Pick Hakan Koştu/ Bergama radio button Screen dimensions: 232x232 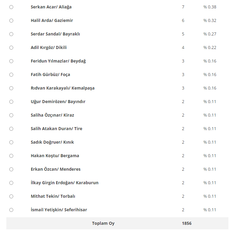click(x=11, y=156)
